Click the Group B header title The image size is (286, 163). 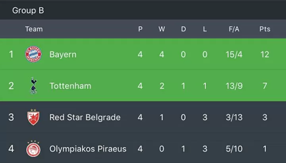(28, 10)
